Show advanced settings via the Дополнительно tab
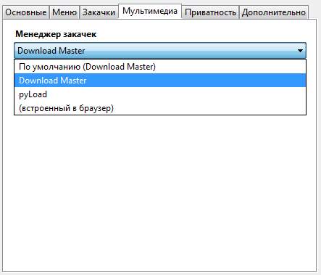 tap(274, 12)
